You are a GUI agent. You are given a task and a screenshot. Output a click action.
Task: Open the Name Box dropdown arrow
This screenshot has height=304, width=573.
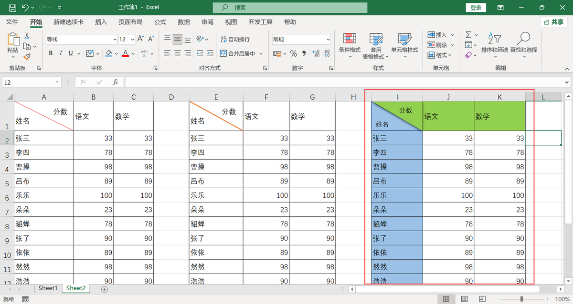(x=57, y=82)
